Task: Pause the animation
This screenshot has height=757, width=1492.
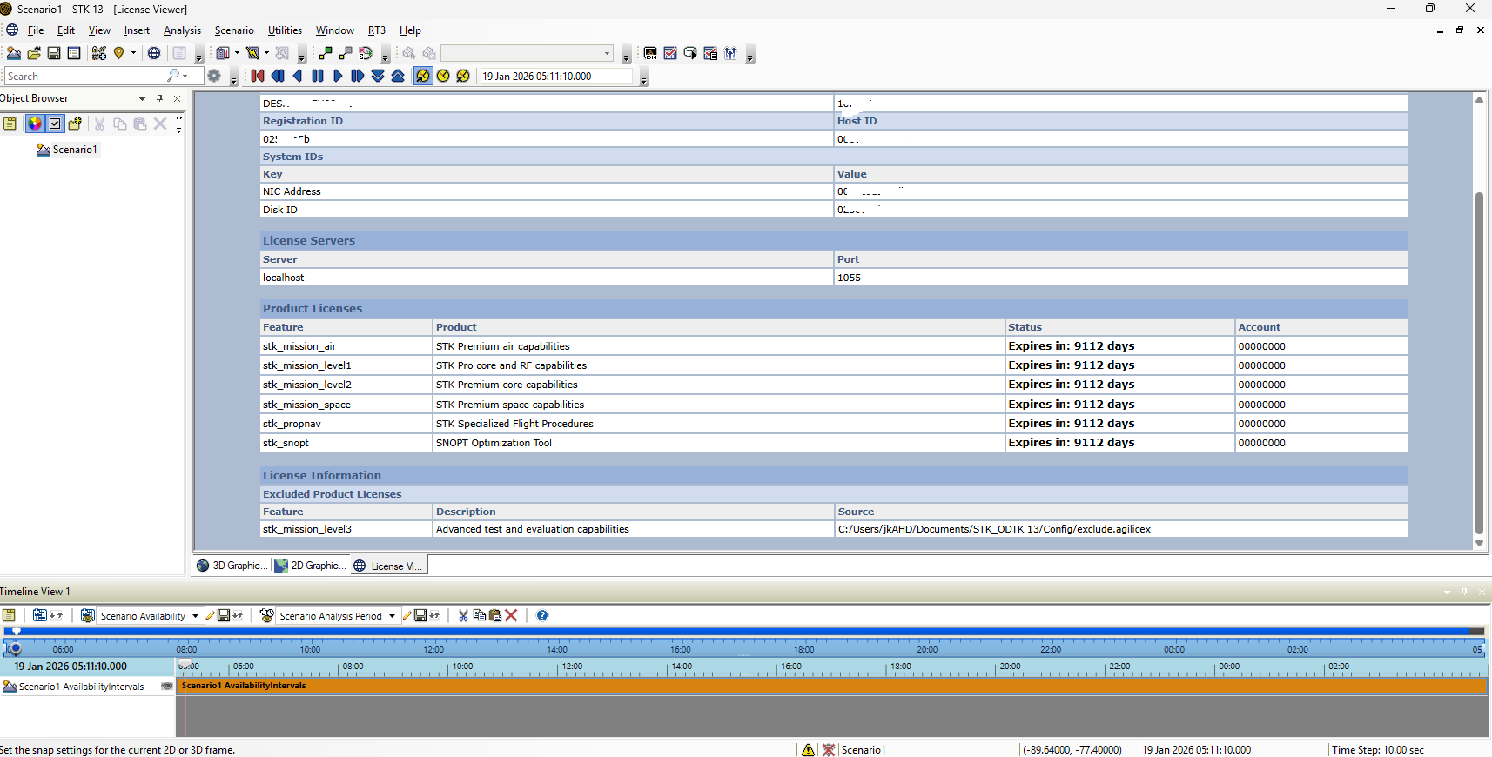Action: pos(318,76)
